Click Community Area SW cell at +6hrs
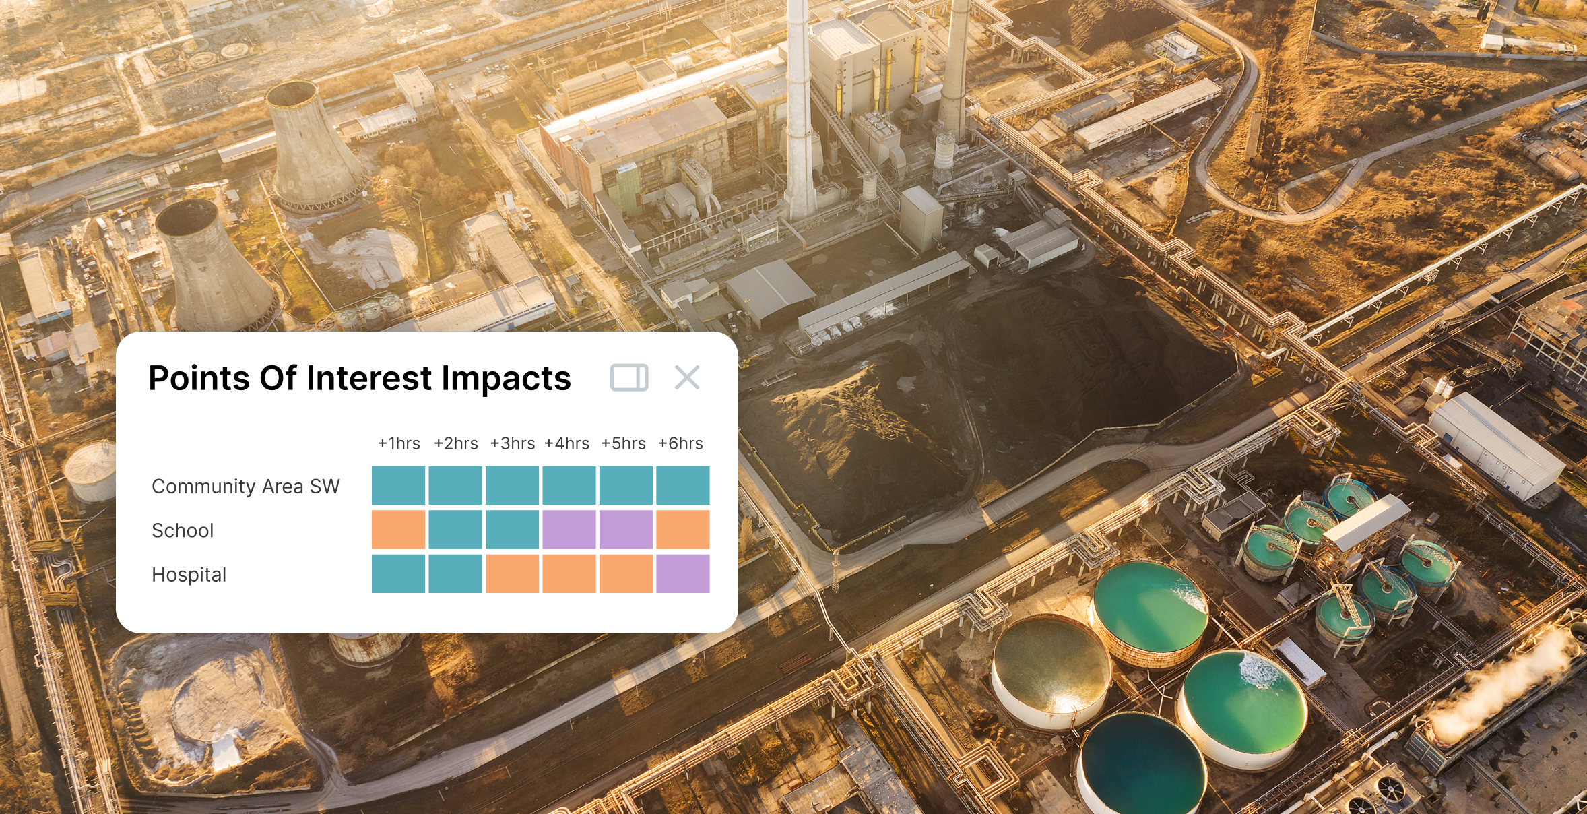 pos(682,485)
